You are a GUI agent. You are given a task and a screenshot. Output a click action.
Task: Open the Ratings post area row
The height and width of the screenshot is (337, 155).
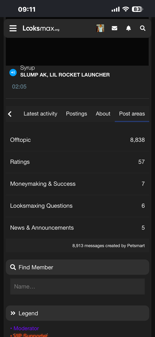coord(77,162)
